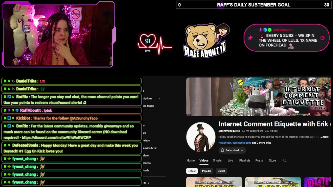The height and width of the screenshot is (187, 333).
Task: Click the DefeatedSouls username in chat
Action: 25,145
